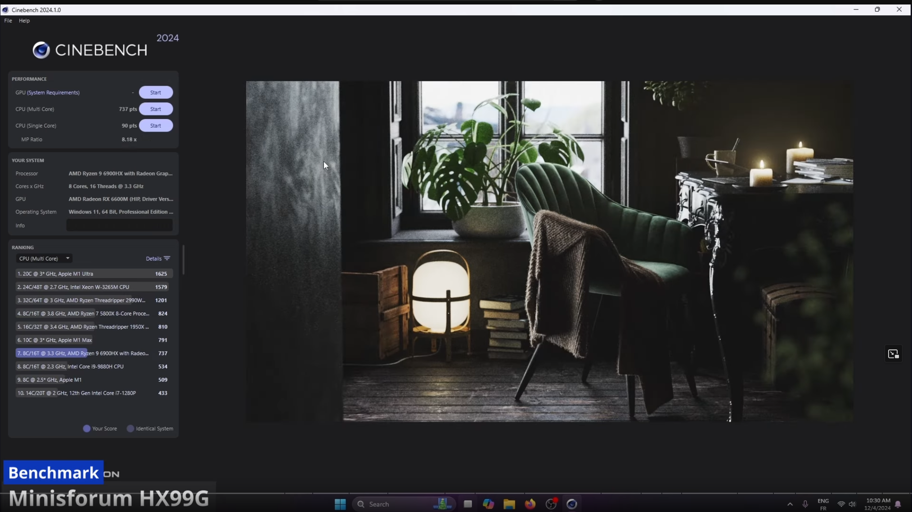Click the Windows 11 Operating System value
This screenshot has width=912, height=512.
[121, 212]
